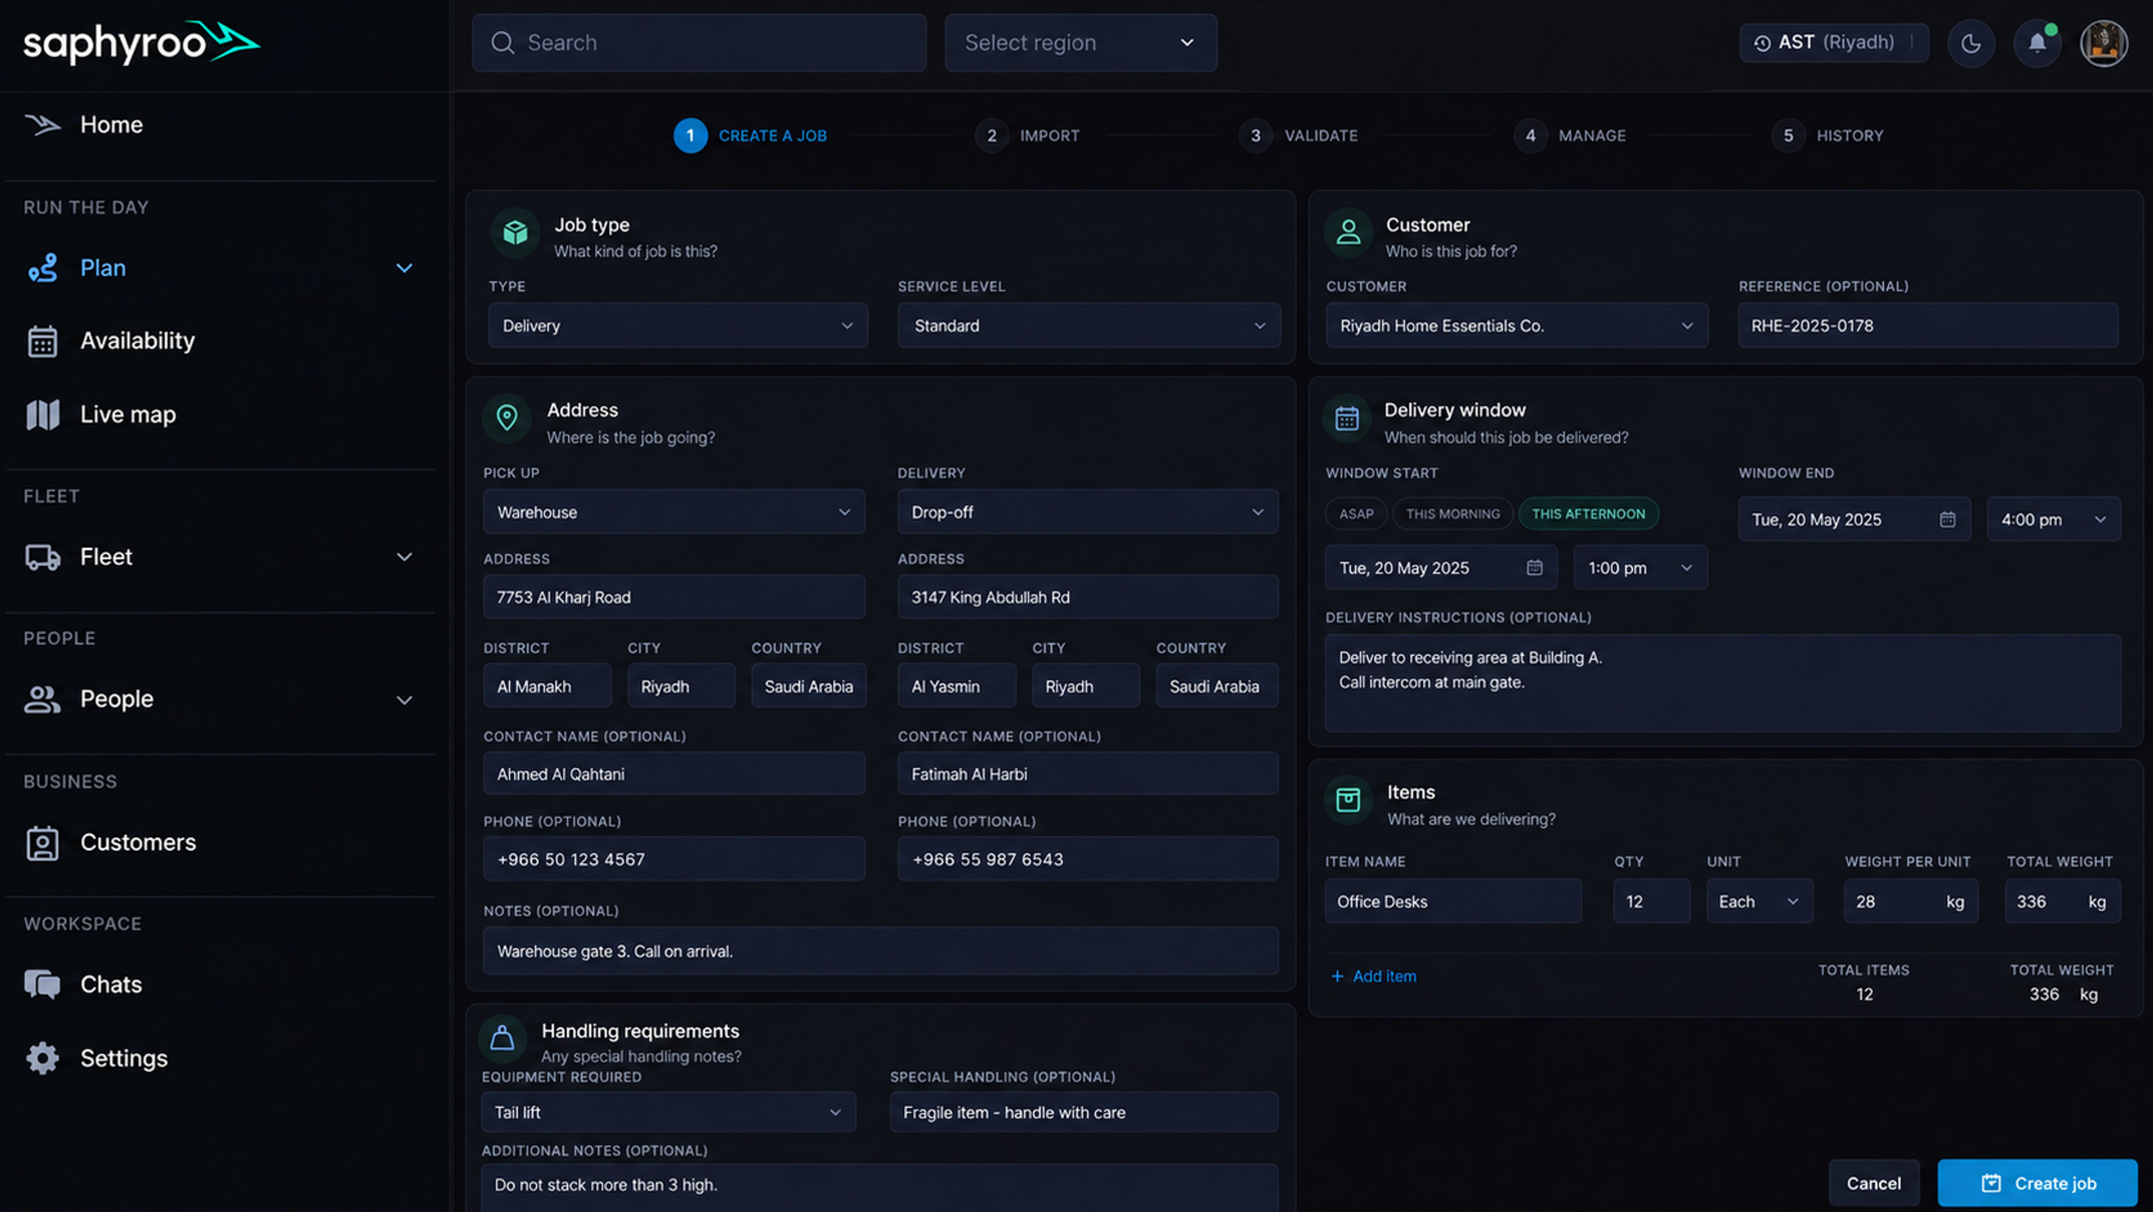Open Live map in sidebar
This screenshot has height=1212, width=2153.
pyautogui.click(x=128, y=414)
